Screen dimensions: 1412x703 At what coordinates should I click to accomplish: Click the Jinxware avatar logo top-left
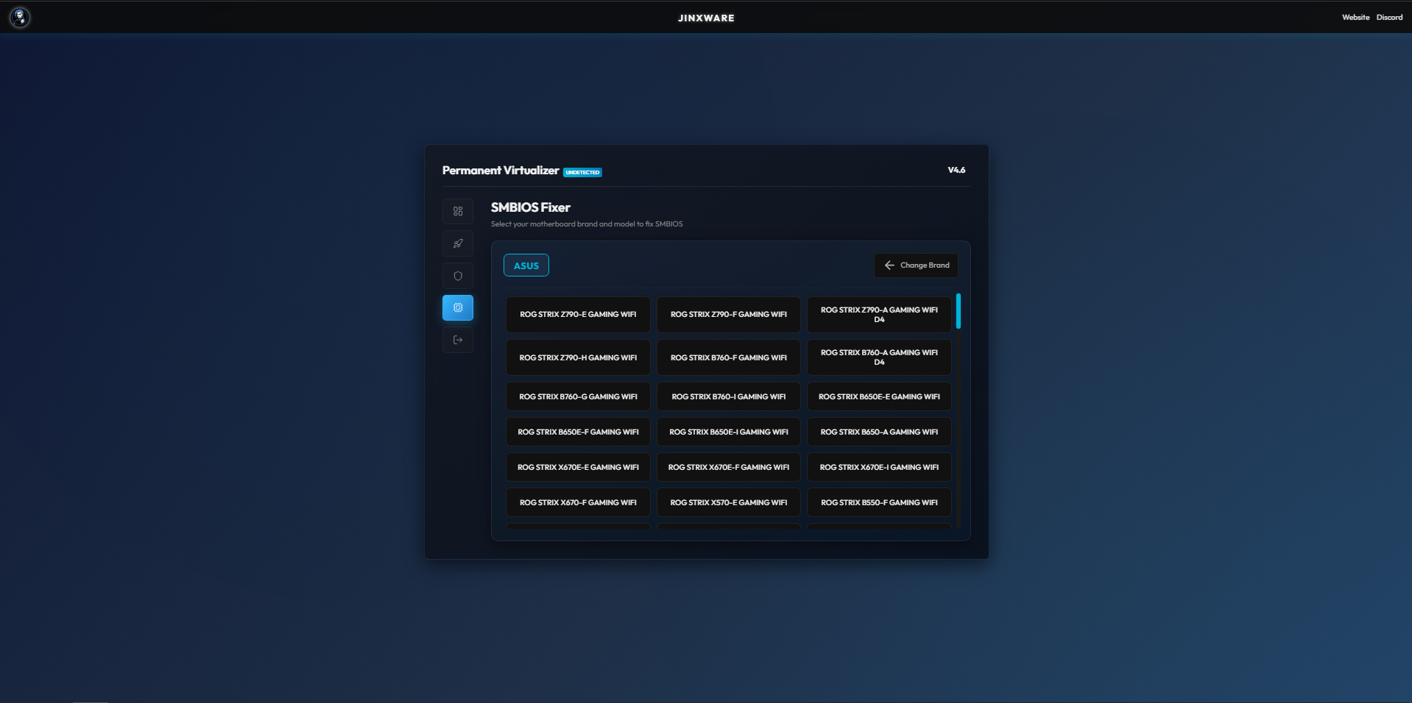20,17
